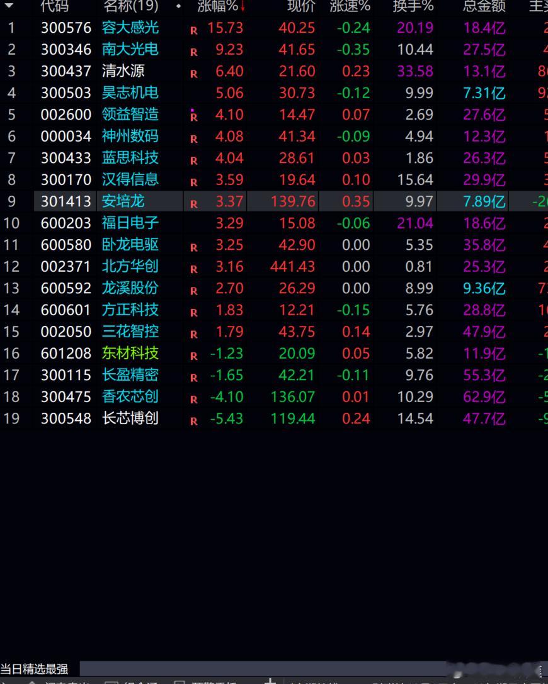Select stock name 汉得信息
The width and height of the screenshot is (548, 684).
tap(130, 179)
